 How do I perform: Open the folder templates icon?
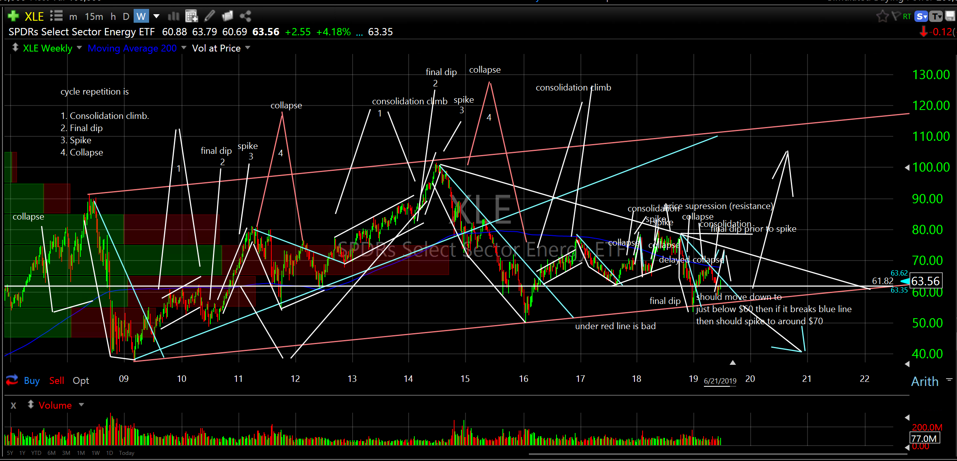(x=227, y=16)
